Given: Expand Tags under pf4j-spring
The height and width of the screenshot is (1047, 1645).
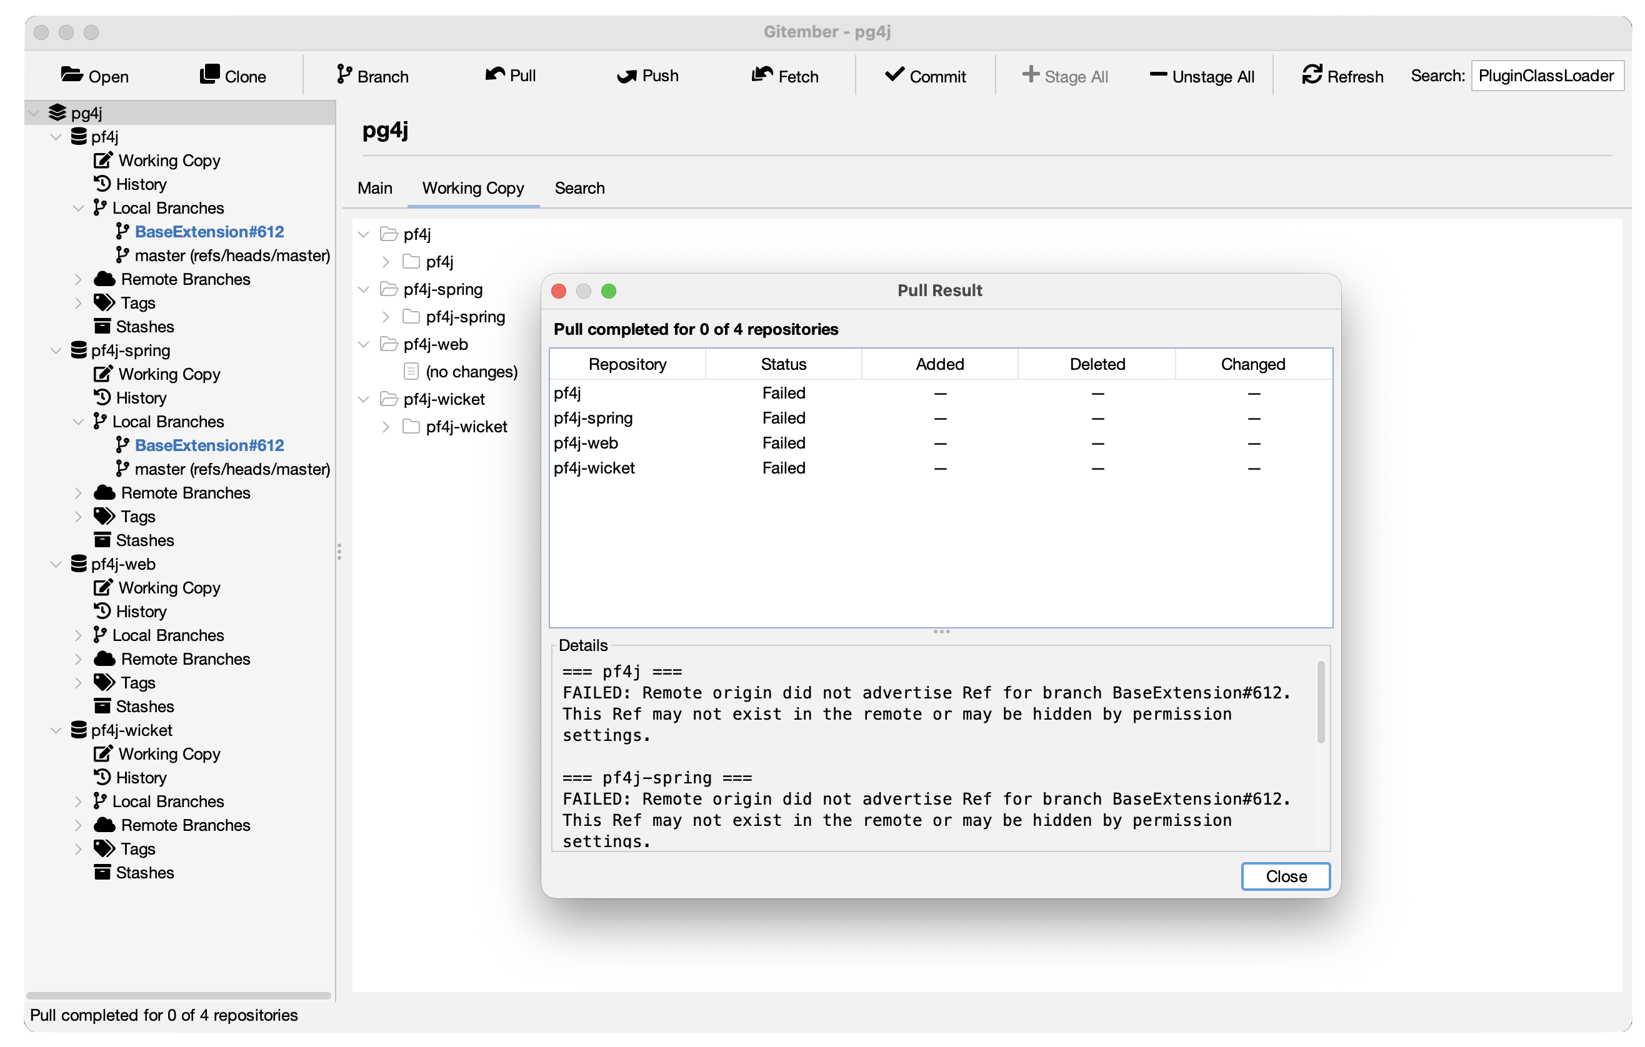Looking at the screenshot, I should tap(78, 517).
